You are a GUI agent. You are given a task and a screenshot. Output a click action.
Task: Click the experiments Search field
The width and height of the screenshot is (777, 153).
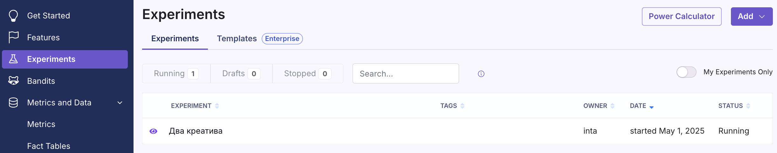pos(405,74)
